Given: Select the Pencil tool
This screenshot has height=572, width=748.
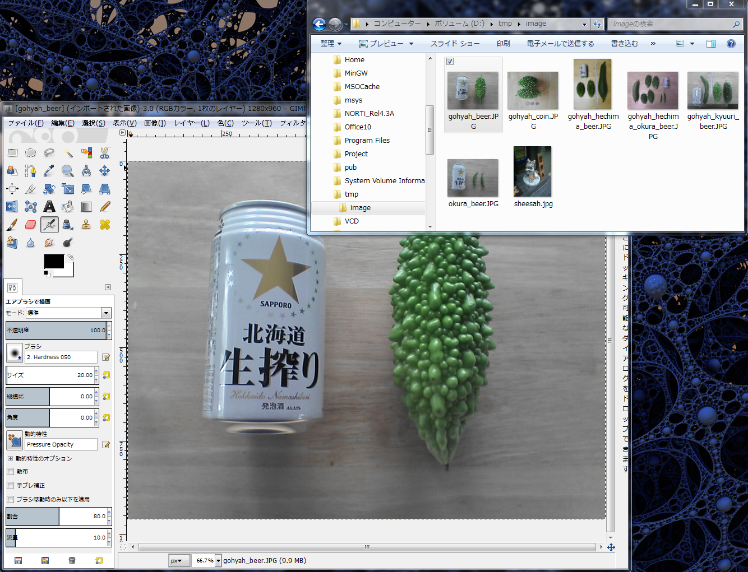Looking at the screenshot, I should coord(105,207).
